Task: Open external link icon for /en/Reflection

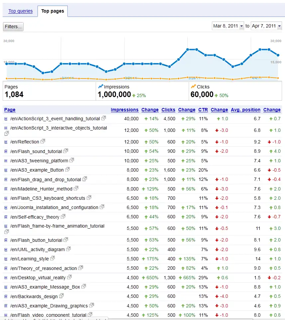Action: point(43,141)
